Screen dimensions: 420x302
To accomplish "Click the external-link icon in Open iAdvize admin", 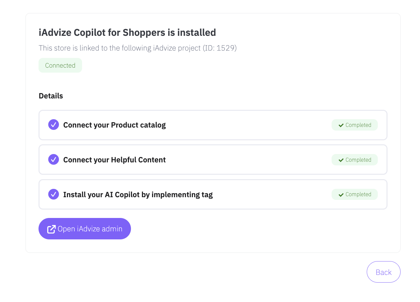I will tap(51, 229).
